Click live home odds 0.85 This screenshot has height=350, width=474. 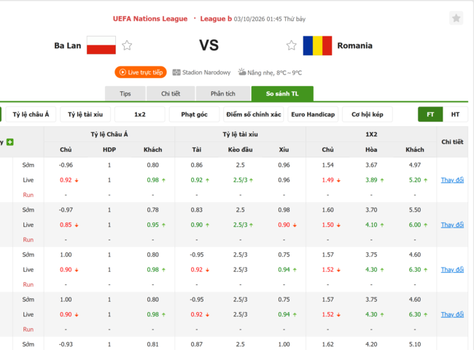pos(66,225)
